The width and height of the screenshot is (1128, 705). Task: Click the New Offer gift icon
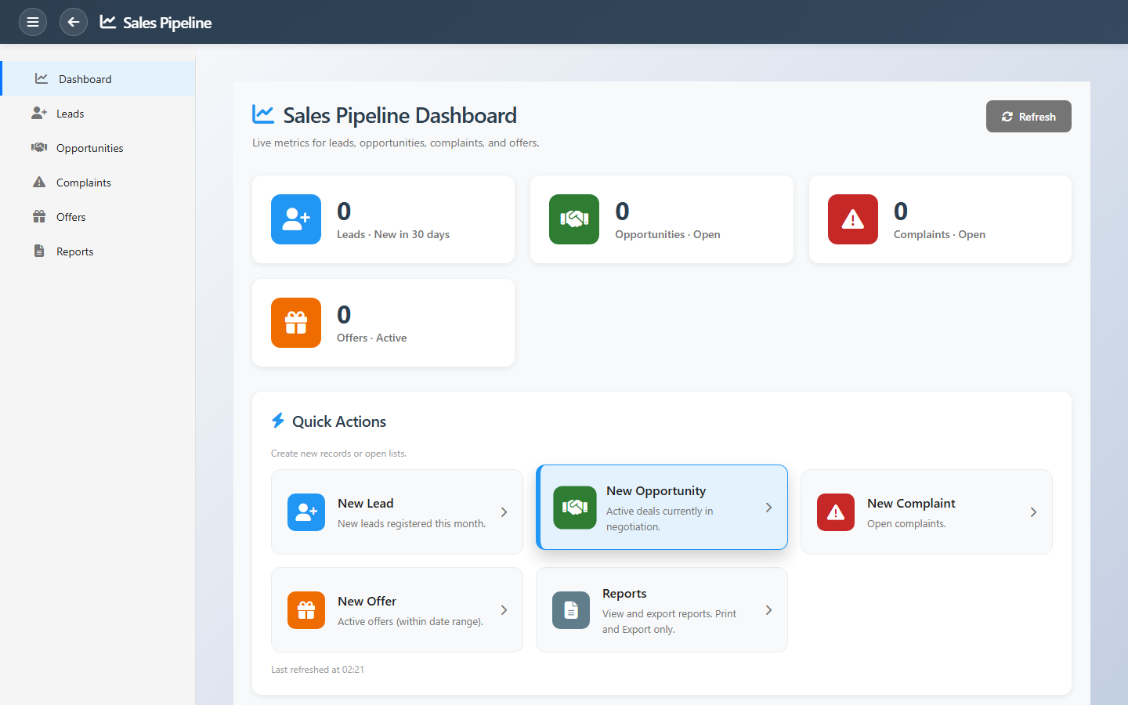pyautogui.click(x=306, y=610)
